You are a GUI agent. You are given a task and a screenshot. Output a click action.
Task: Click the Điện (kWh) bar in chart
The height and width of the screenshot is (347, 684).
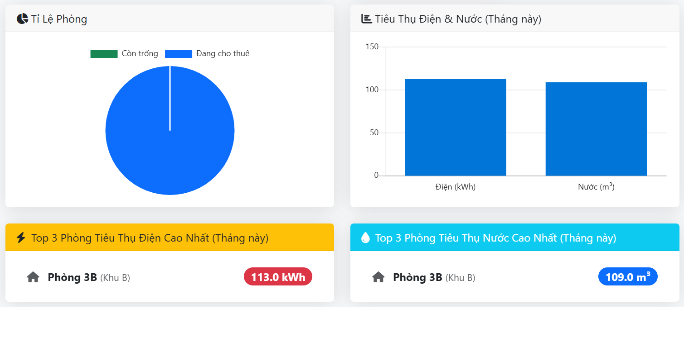455,127
